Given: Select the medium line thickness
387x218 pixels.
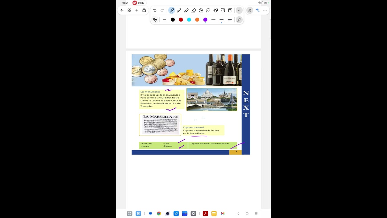Looking at the screenshot, I should click(222, 20).
